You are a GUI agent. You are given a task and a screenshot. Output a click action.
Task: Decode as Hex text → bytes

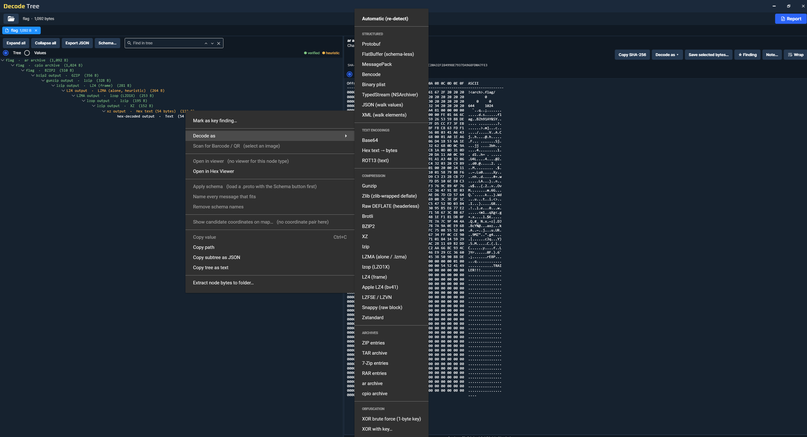click(x=391, y=150)
